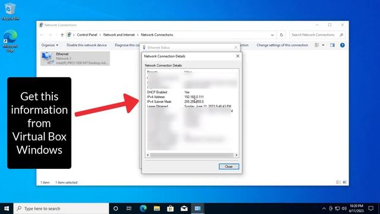Viewport: 380px width, 214px height.
Task: Click the network tray icon
Action: click(x=337, y=209)
